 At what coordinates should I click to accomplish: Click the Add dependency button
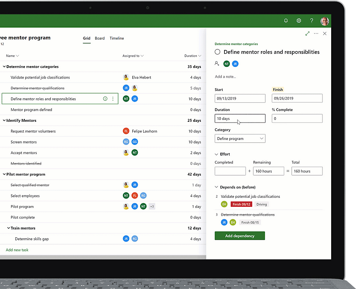(x=239, y=236)
